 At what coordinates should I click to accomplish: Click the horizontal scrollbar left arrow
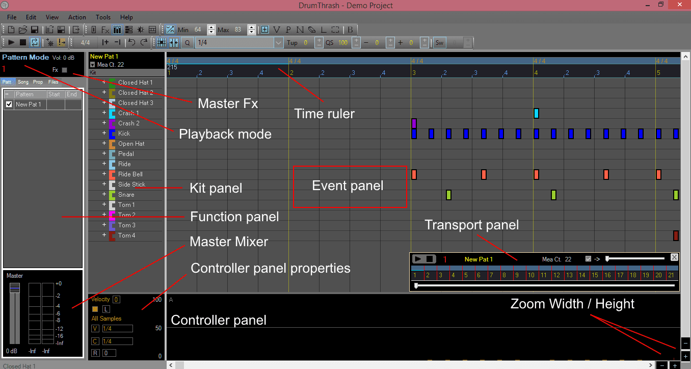[171, 365]
